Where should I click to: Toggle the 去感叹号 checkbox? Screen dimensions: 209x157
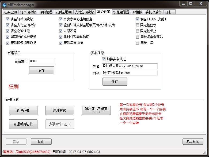60,31
